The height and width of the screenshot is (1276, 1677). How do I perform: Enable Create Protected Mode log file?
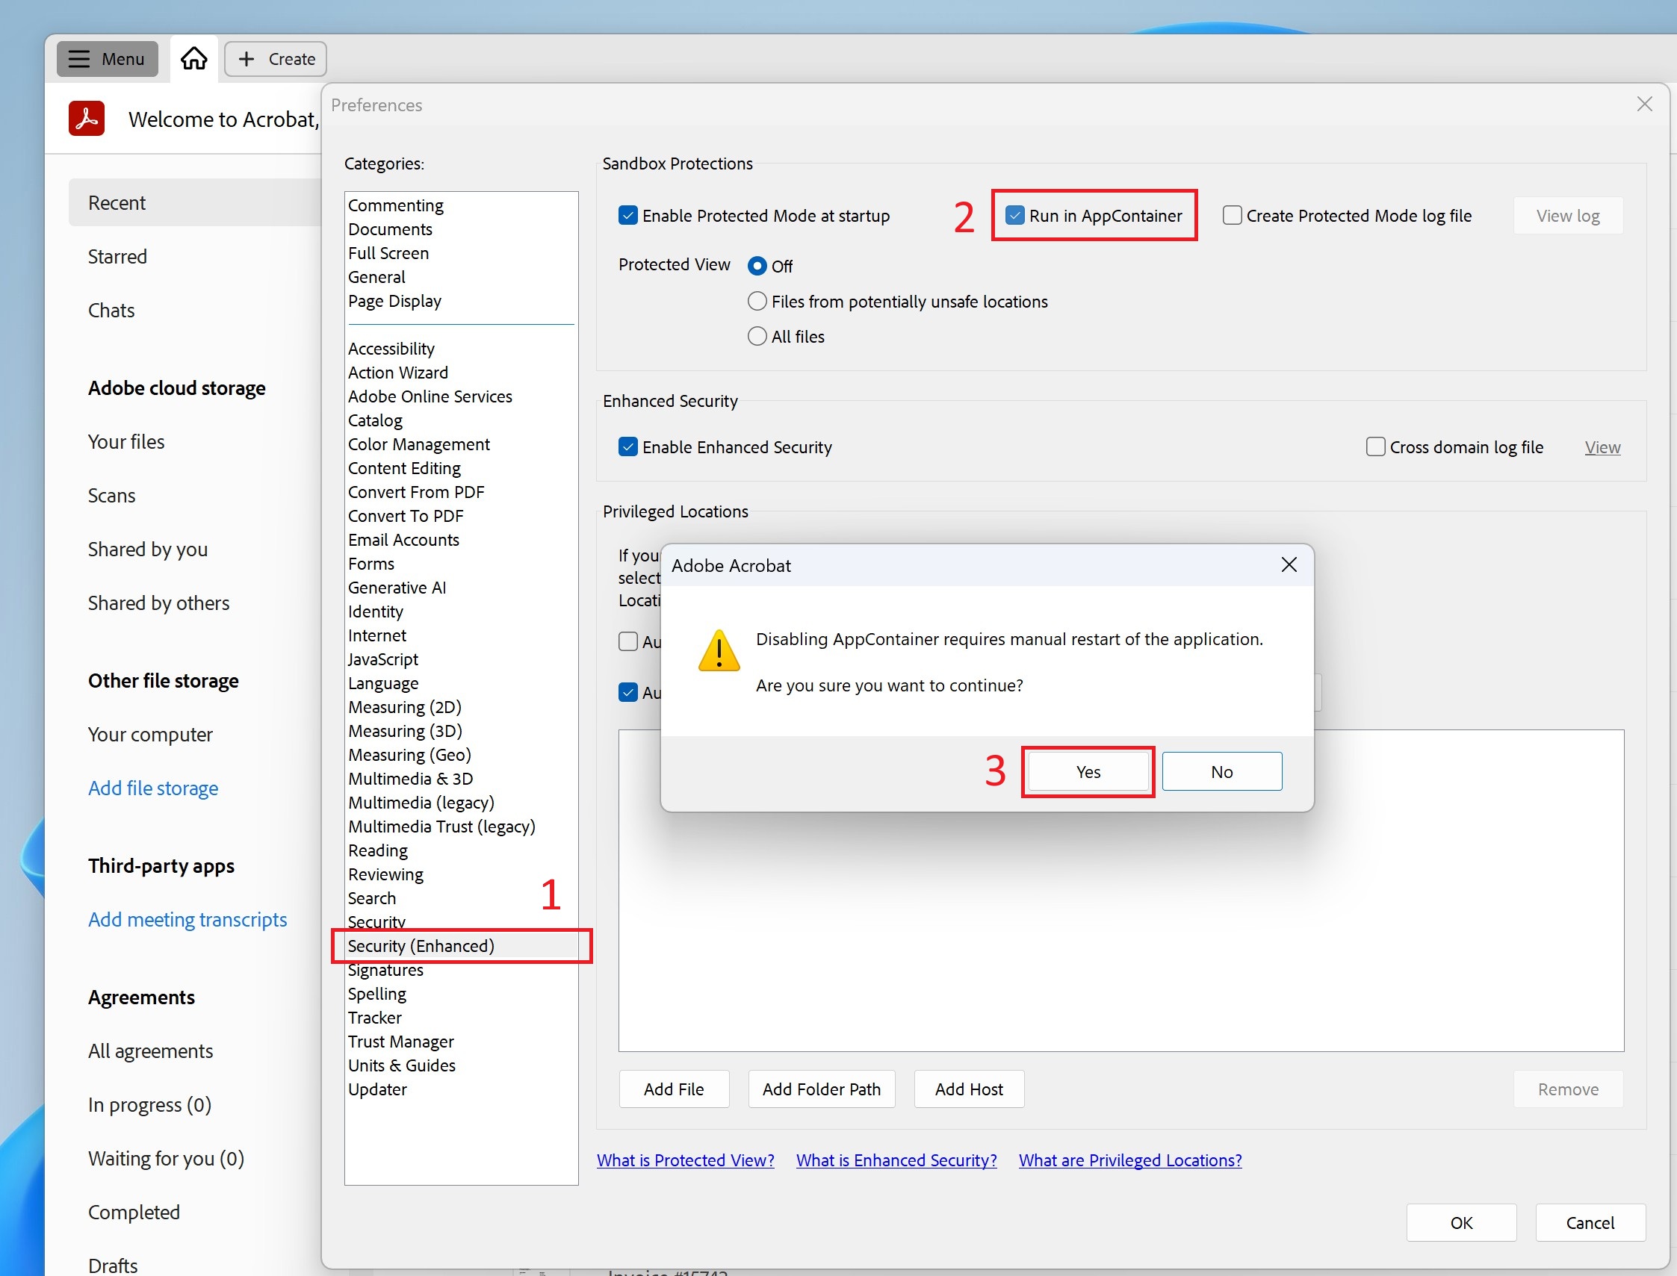(x=1232, y=216)
